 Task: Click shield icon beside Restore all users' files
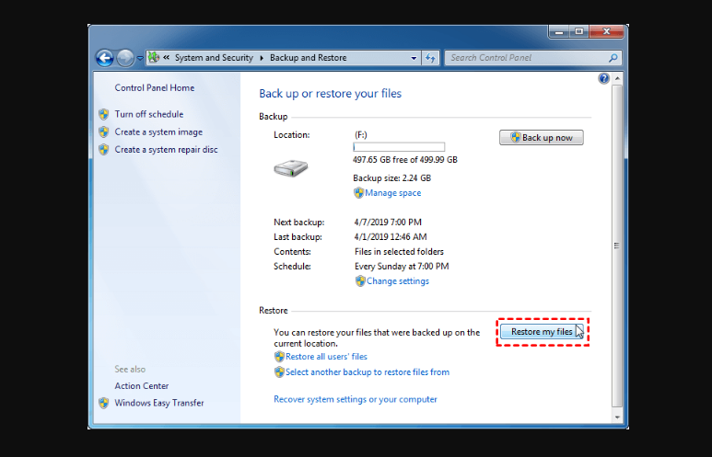279,357
